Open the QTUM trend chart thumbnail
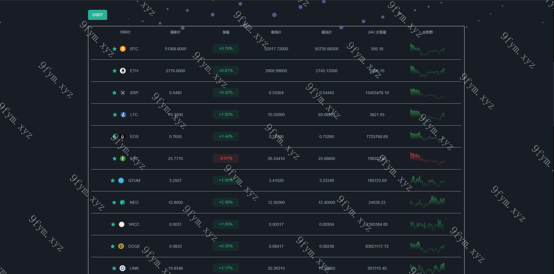This screenshot has width=554, height=274. click(x=427, y=181)
